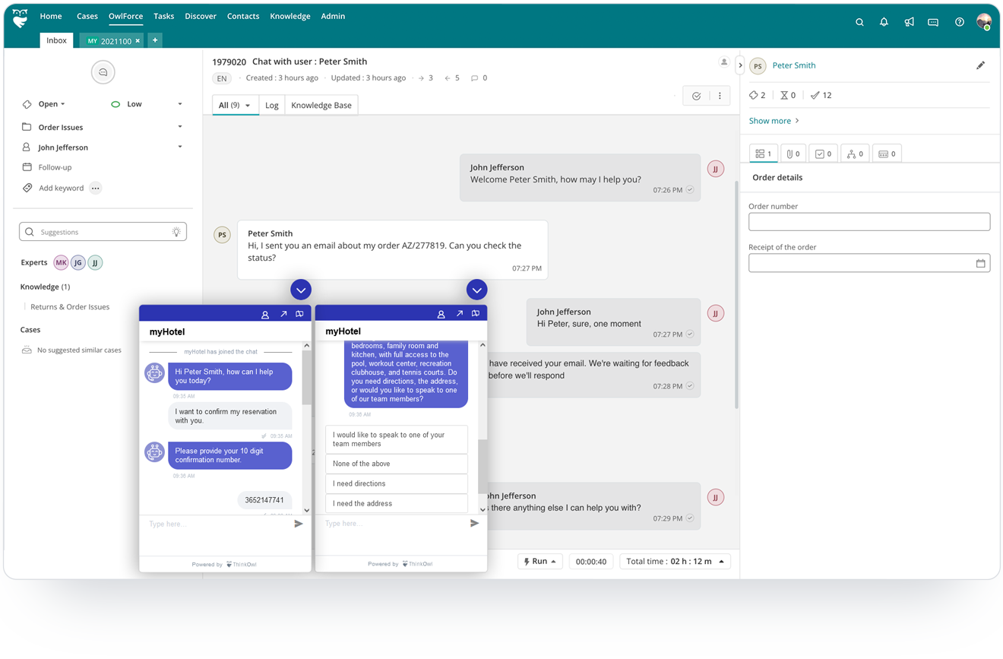Screen dimensions: 1003x659
Task: Open the OwlForce menu item
Action: (125, 16)
